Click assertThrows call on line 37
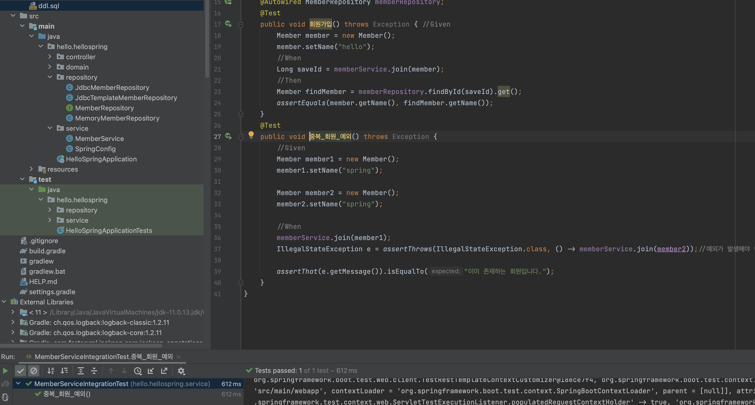This screenshot has height=405, width=755. (407, 249)
